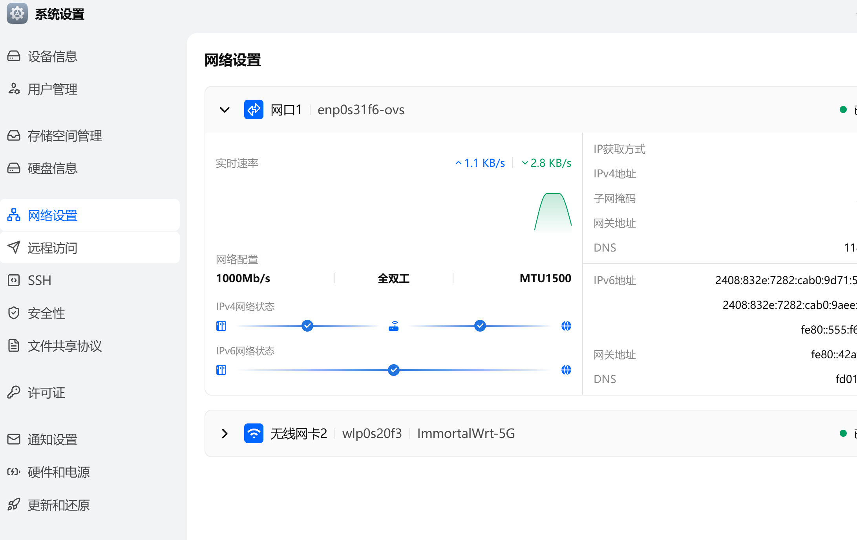This screenshot has height=540, width=857.
Task: Click the blue network port icon beside 网口1
Action: coord(254,109)
